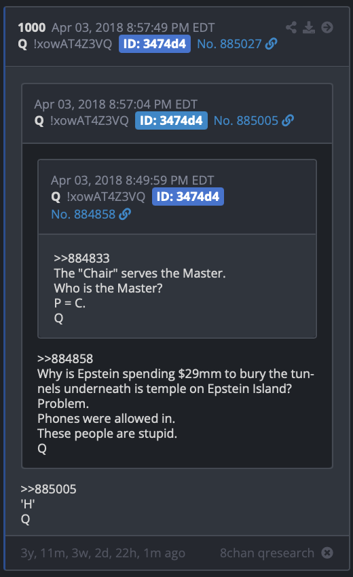Click chain link icon beside No. 885005
Screen dimensions: 353x577
pos(288,120)
